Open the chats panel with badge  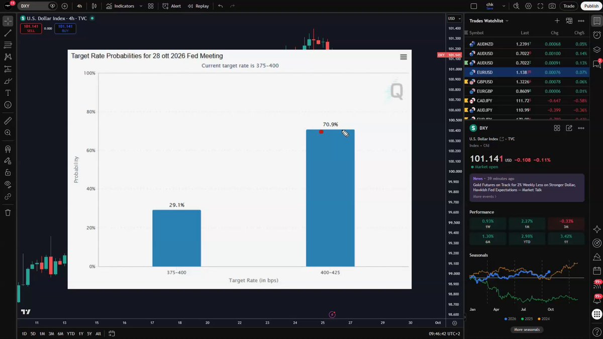click(596, 64)
